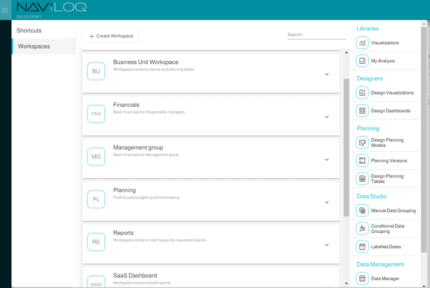
Task: Click the SALES DEMO label
Action: (x=29, y=17)
